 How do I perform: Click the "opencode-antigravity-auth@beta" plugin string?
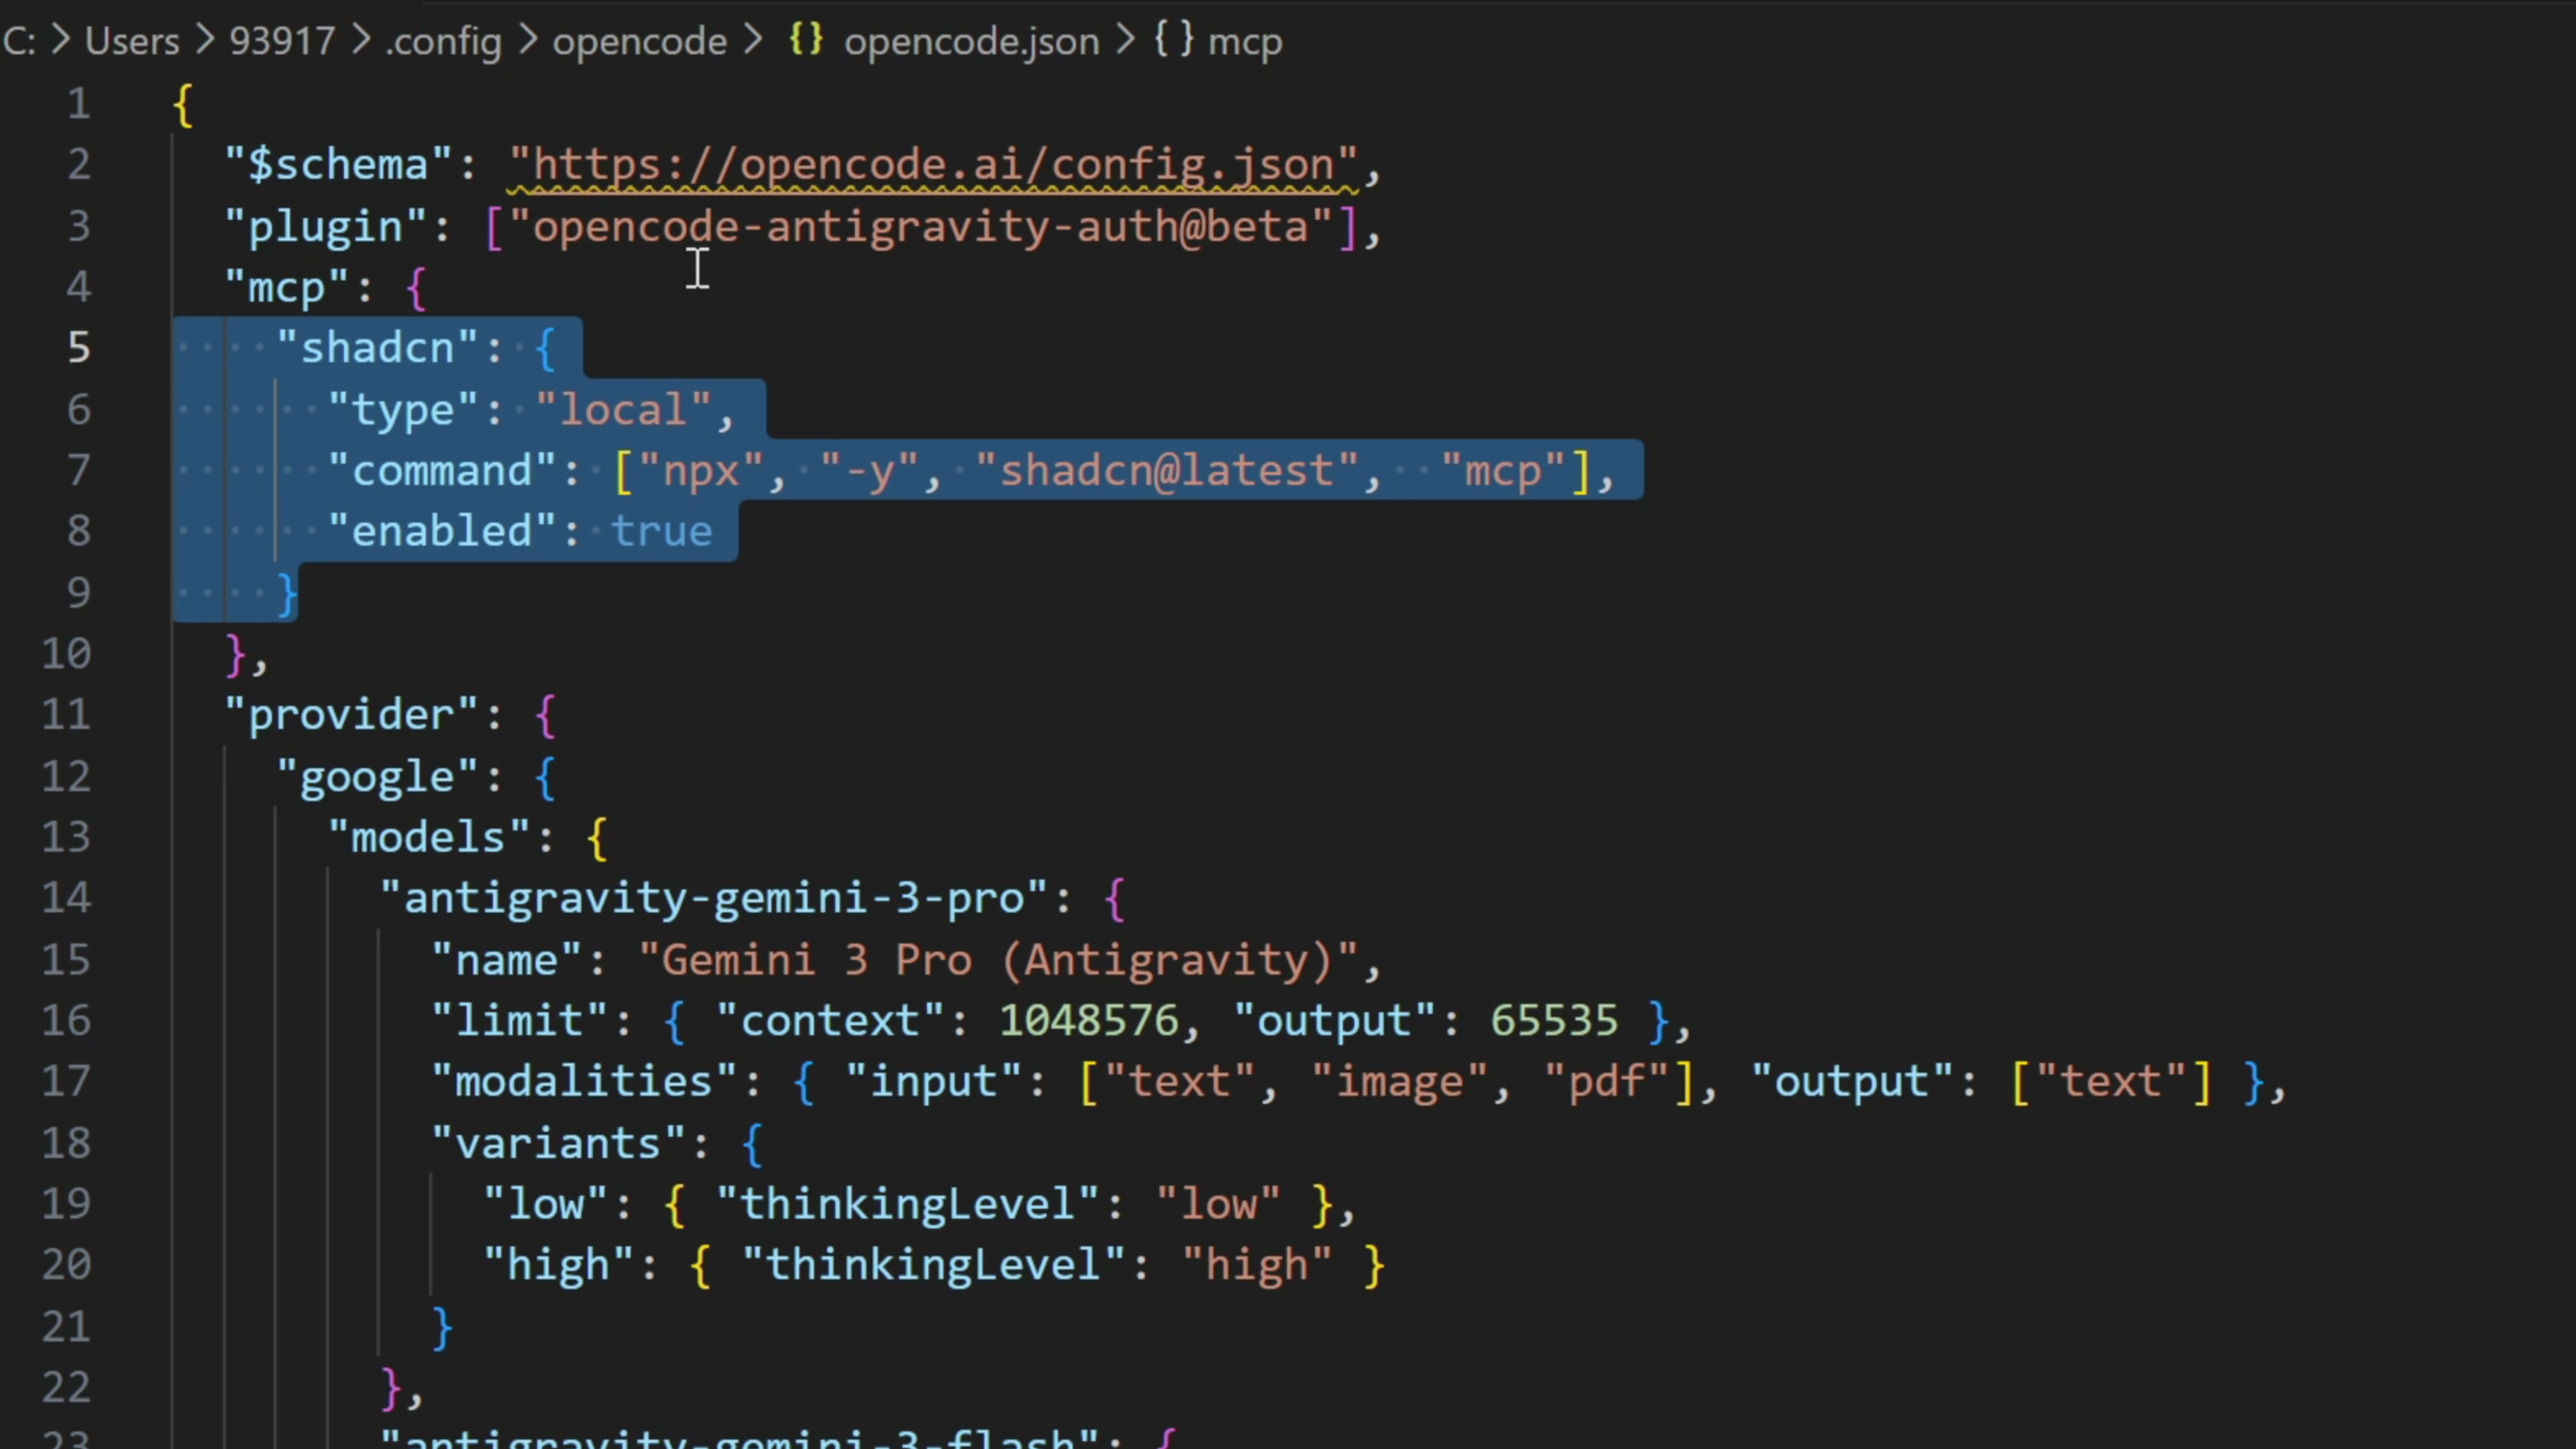(920, 227)
